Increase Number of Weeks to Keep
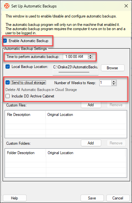132x203 pixels. [114, 82]
